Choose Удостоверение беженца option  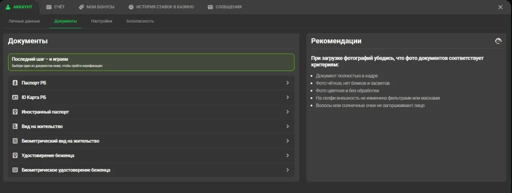point(151,155)
